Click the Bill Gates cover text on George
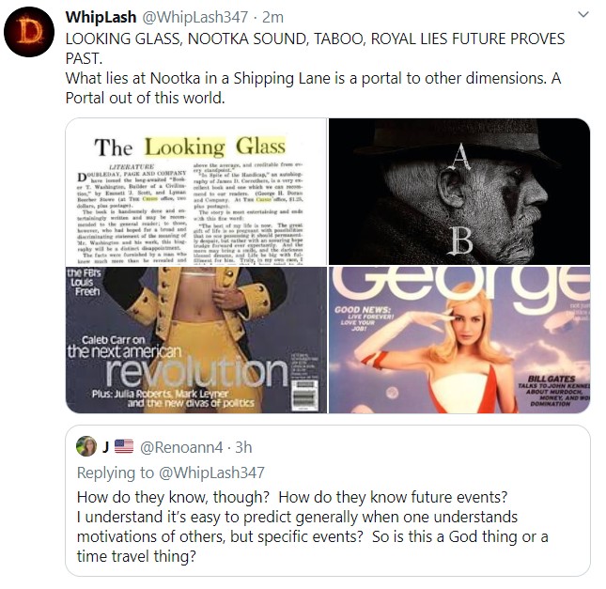This screenshot has width=606, height=589. pos(553,391)
